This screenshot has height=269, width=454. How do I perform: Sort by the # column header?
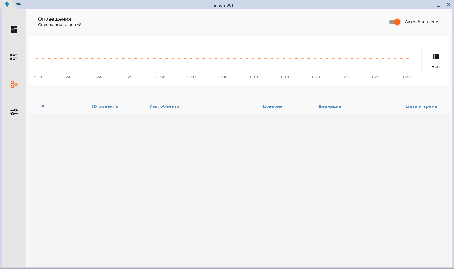[43, 106]
